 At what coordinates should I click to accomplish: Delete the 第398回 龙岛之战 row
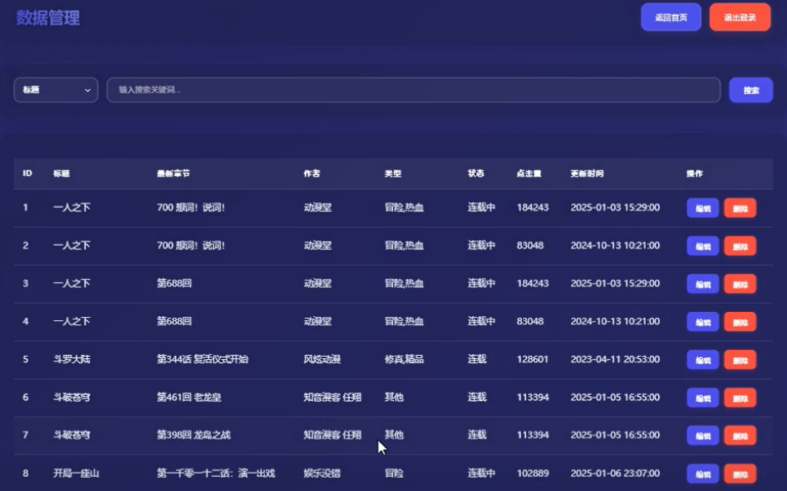point(740,436)
